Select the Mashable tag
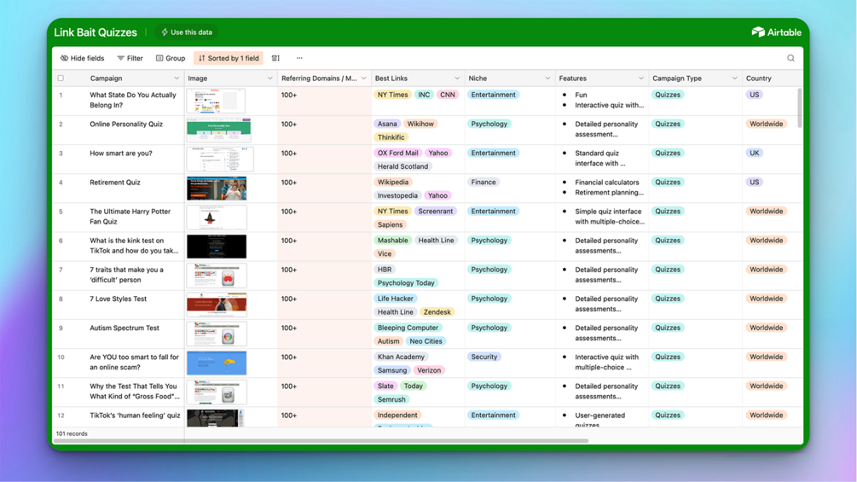 [x=392, y=241]
